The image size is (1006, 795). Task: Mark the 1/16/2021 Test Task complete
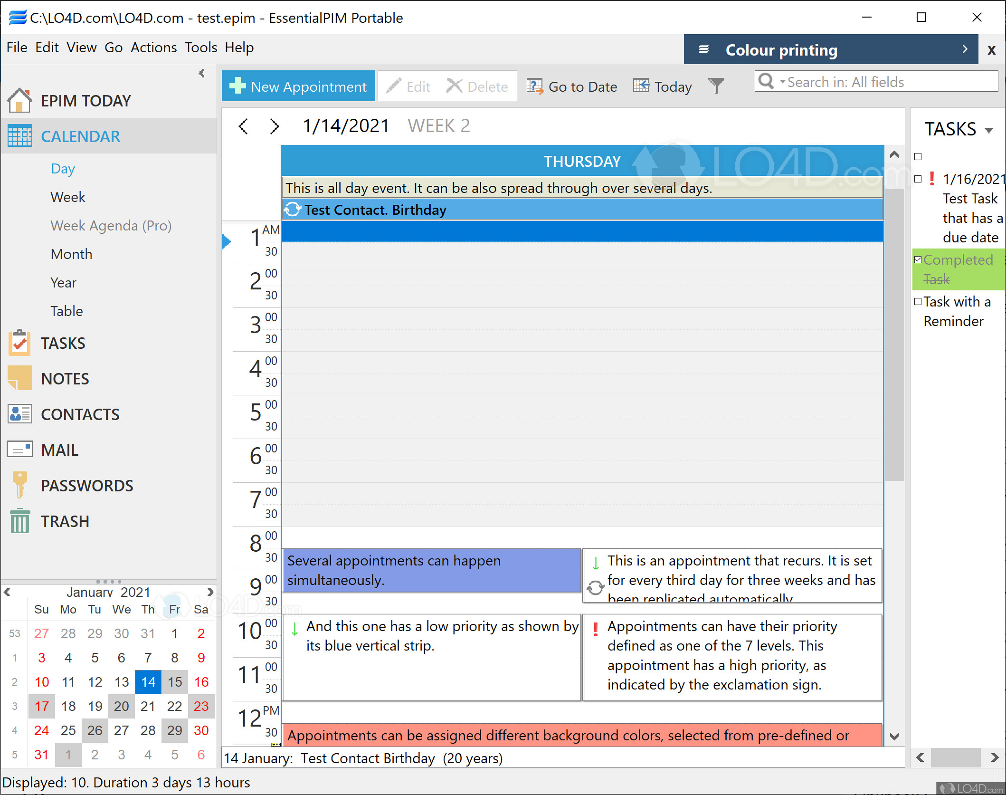(x=918, y=179)
